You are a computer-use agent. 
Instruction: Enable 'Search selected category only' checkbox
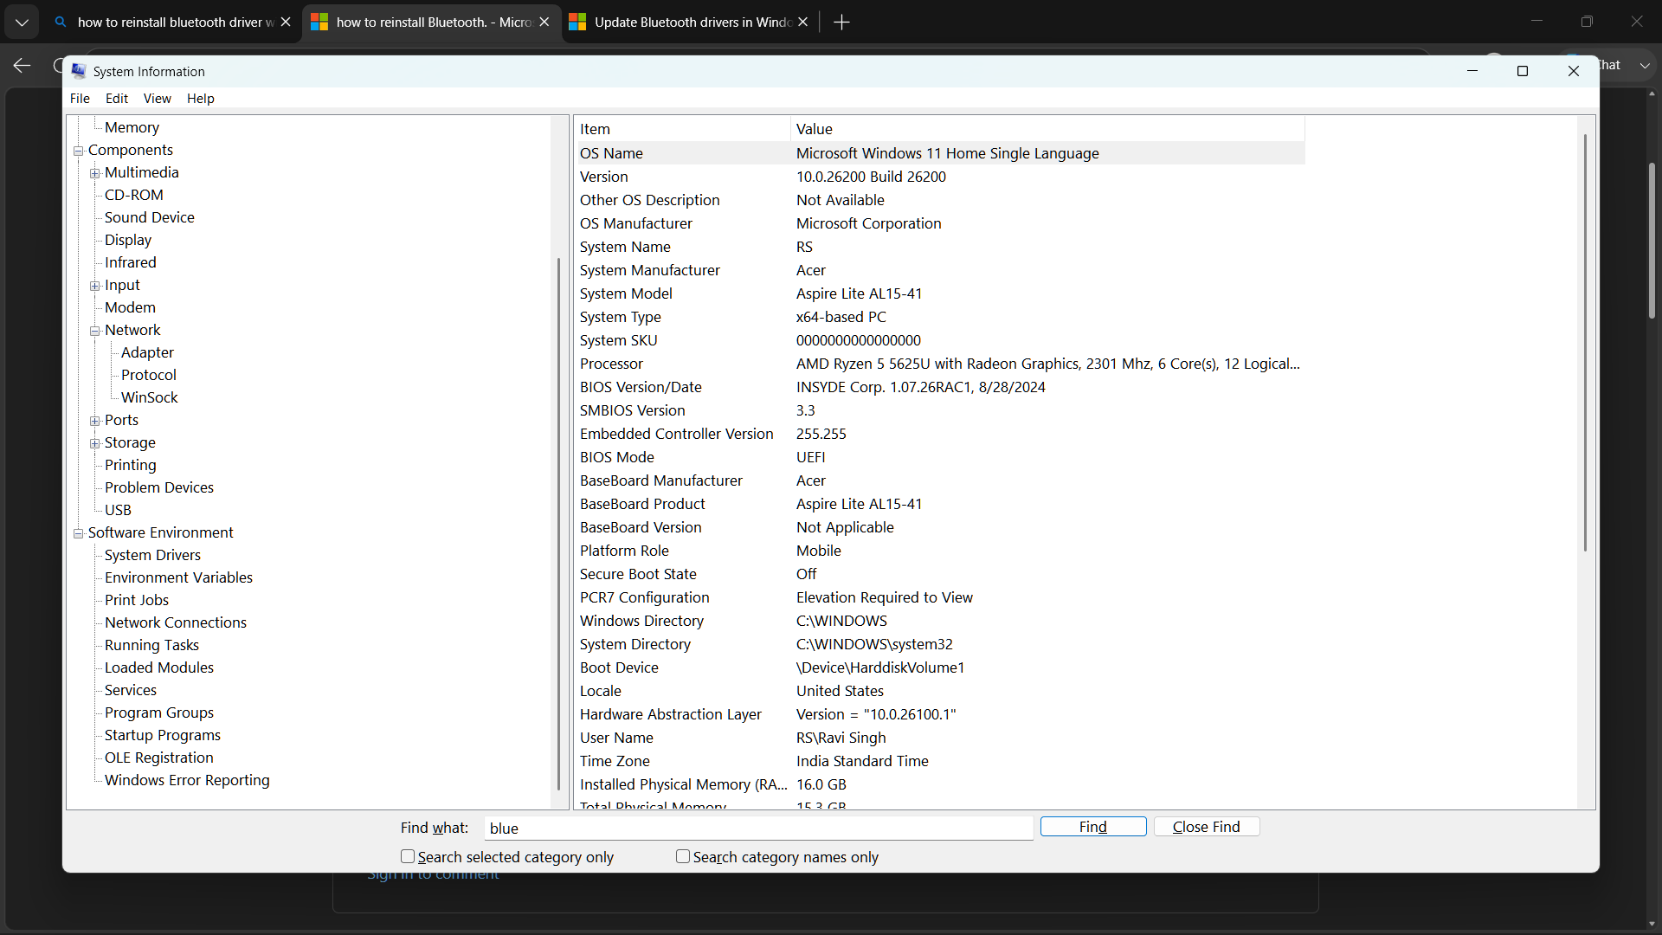(408, 856)
